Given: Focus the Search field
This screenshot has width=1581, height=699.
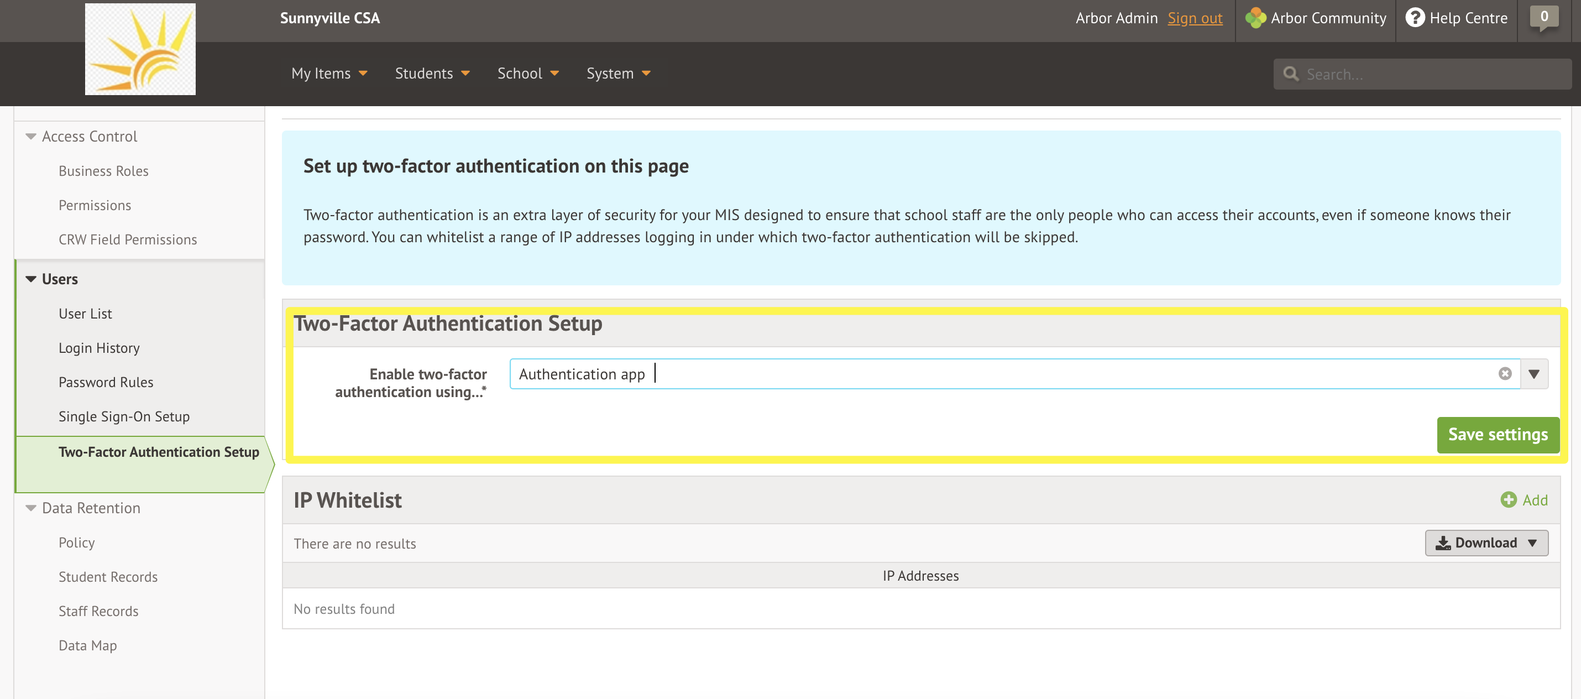Looking at the screenshot, I should tap(1422, 74).
